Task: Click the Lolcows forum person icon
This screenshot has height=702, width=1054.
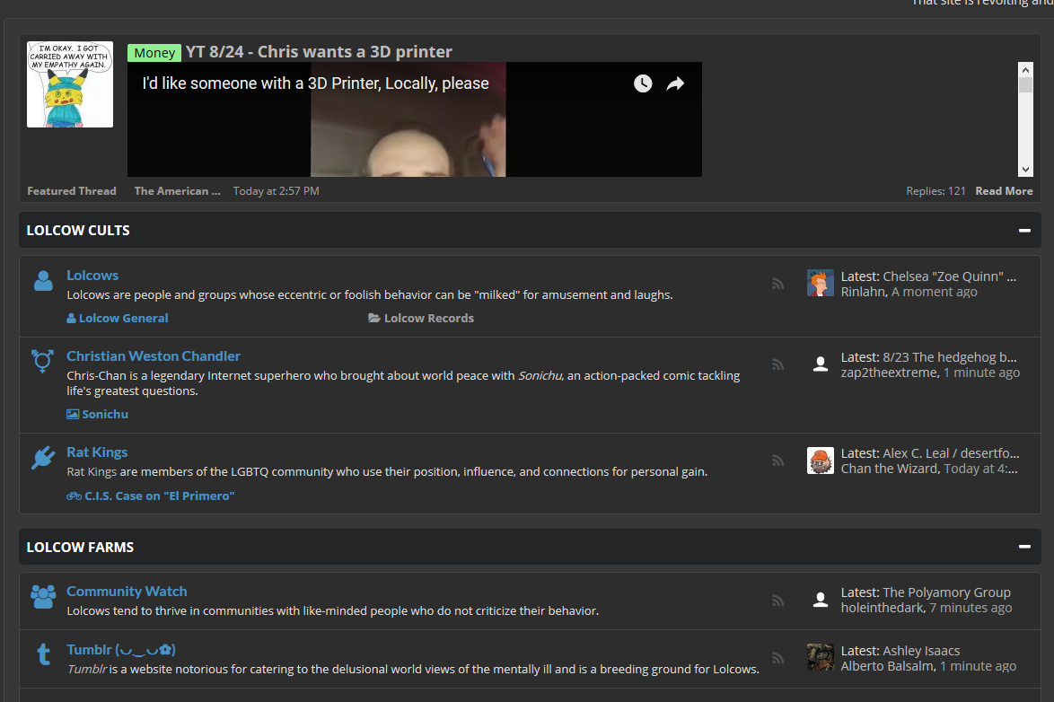Action: (43, 280)
